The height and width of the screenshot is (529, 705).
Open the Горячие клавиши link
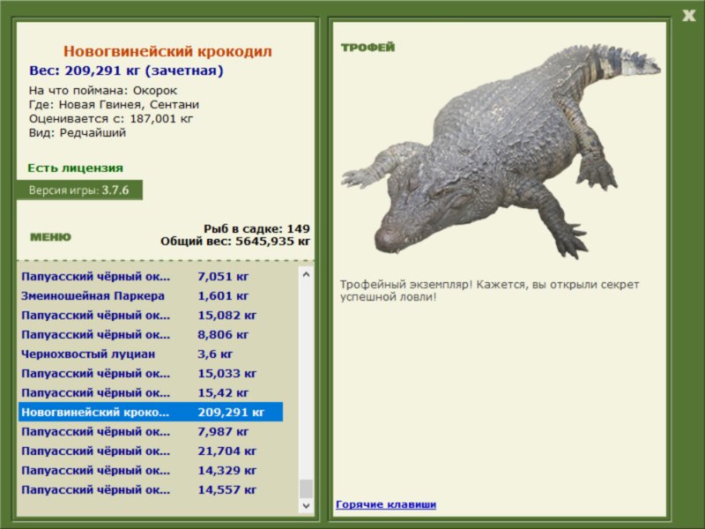pos(386,504)
